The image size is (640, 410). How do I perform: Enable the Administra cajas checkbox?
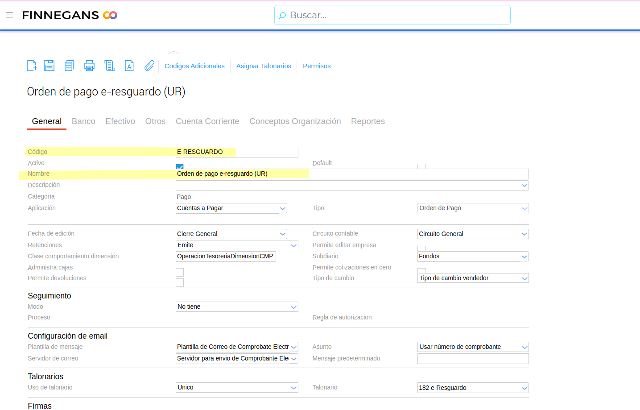click(x=180, y=272)
